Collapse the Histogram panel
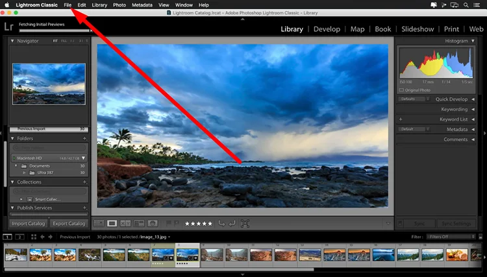Viewport: 487px width, 277px height. 473,41
